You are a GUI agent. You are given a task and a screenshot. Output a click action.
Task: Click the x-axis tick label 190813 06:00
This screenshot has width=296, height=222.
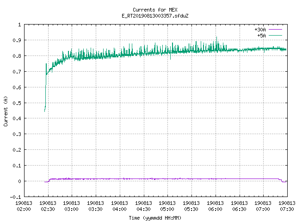215,206
